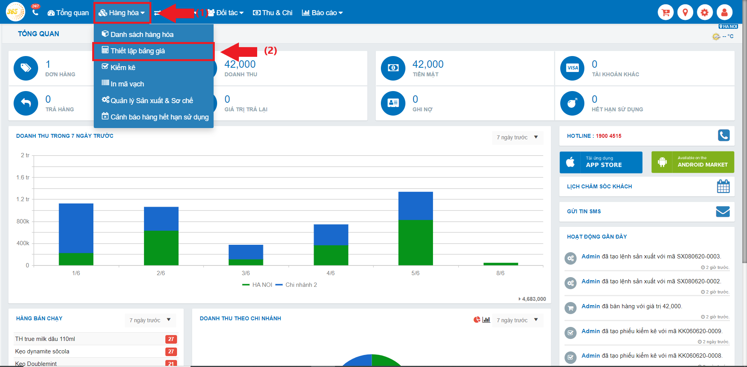Switch branch revenue to bar chart view
This screenshot has height=367, width=747.
click(486, 320)
